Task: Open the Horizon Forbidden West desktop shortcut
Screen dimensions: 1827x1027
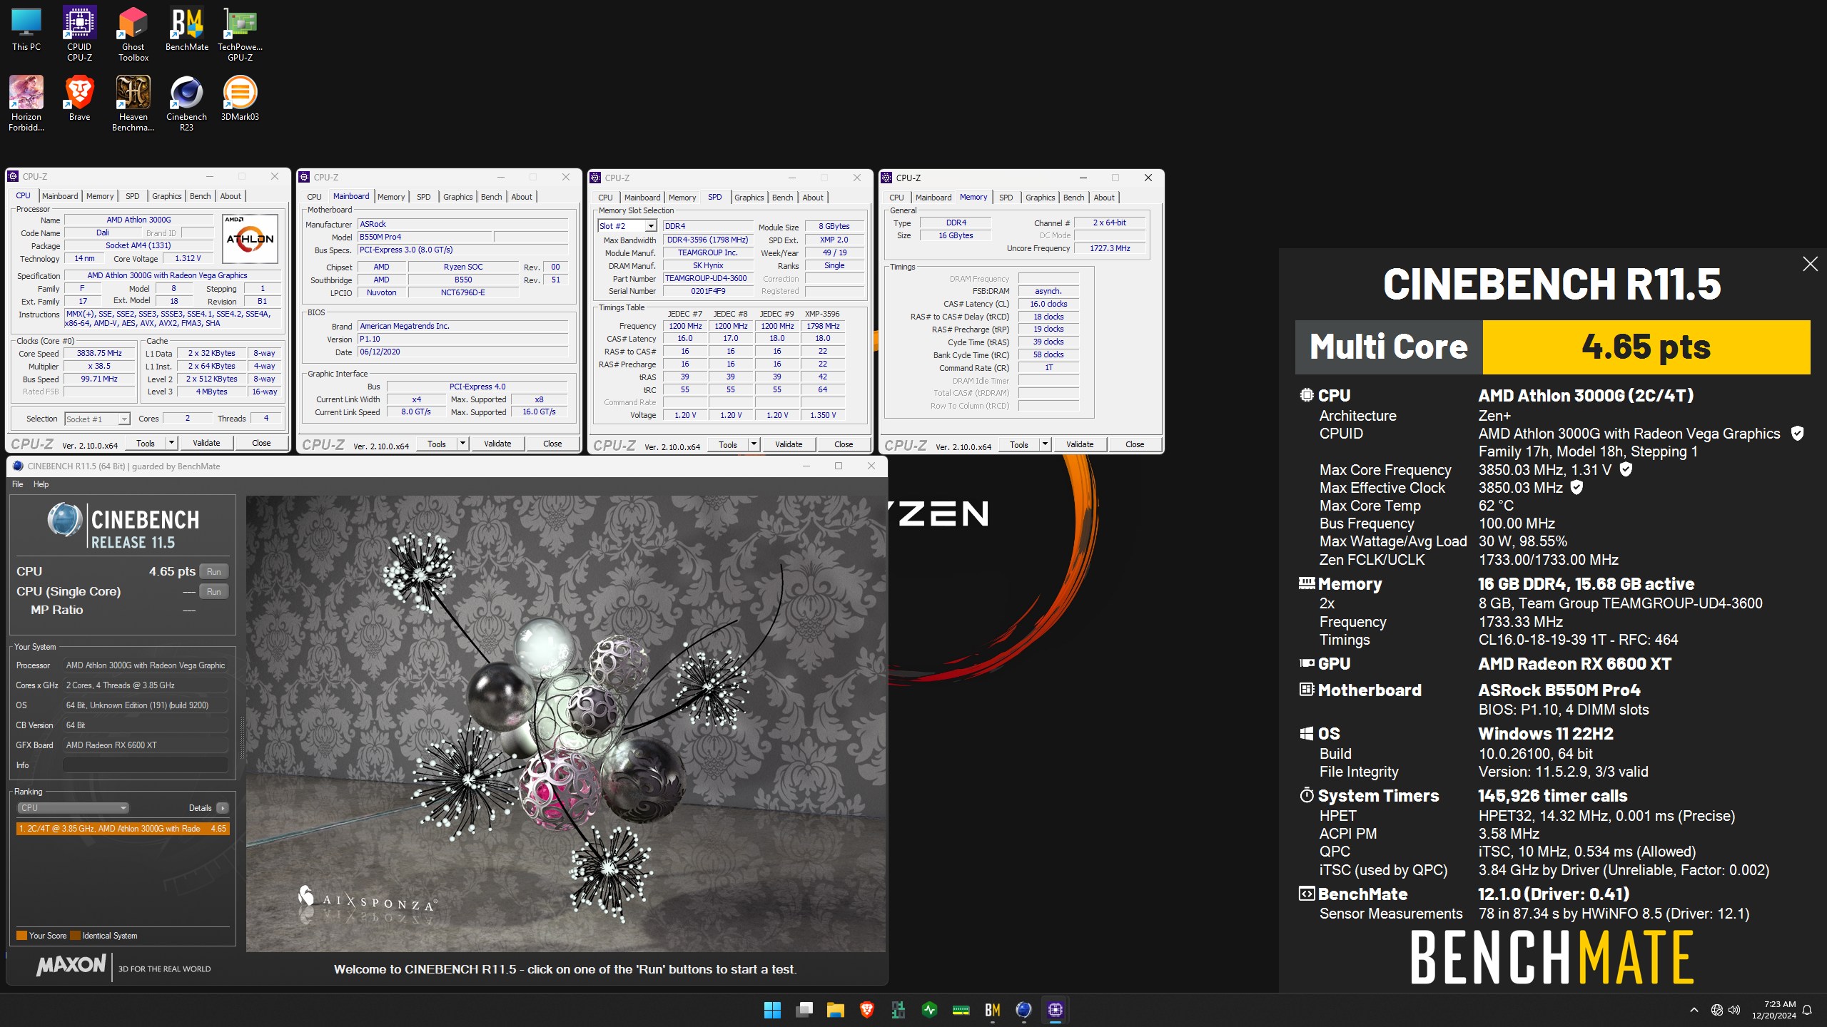Action: 26,103
